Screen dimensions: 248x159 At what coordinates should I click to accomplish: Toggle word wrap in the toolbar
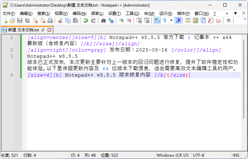click(x=157, y=20)
